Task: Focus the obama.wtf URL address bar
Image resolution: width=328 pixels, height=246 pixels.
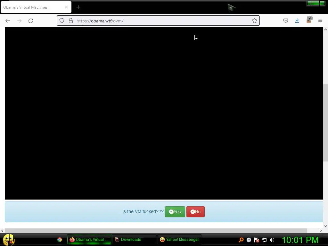Action: coord(158,20)
